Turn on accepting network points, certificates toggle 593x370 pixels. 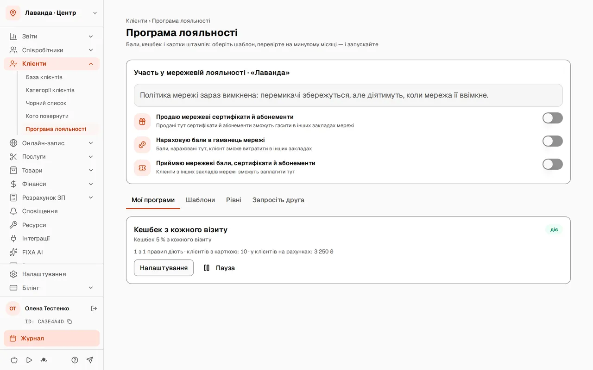point(553,164)
